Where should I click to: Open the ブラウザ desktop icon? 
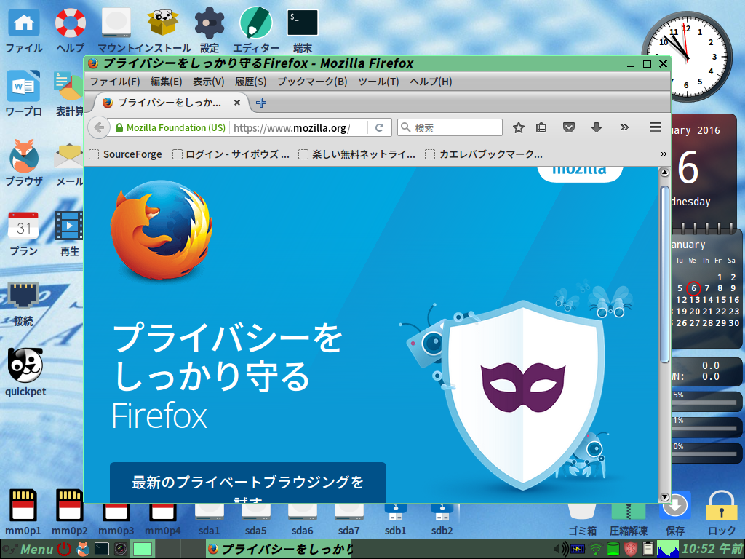(x=23, y=156)
